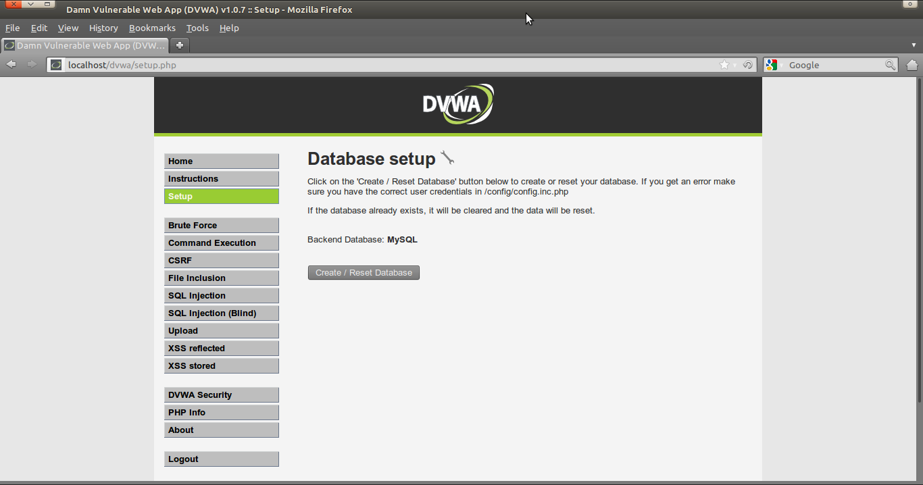The height and width of the screenshot is (485, 923).
Task: Open the Tools menu
Action: tap(197, 28)
